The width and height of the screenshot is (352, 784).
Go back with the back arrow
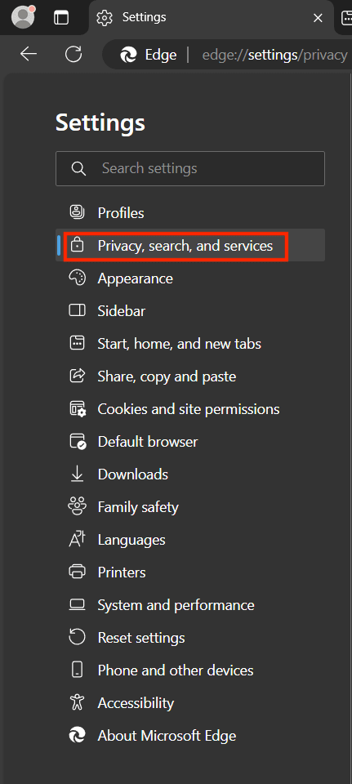[29, 54]
